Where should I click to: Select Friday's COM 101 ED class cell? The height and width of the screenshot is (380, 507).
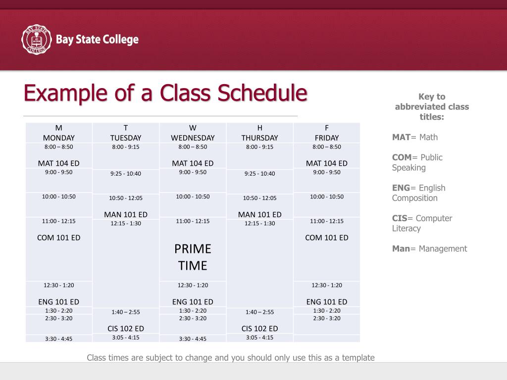327,237
